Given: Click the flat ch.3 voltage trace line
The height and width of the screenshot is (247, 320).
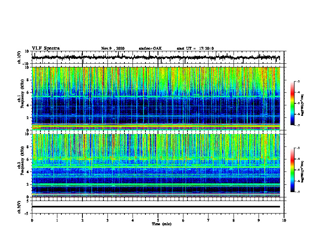Looking at the screenshot, I should (156, 207).
